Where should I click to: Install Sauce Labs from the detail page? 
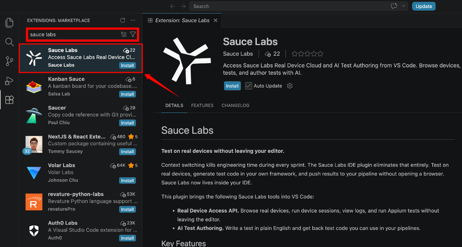tap(232, 86)
